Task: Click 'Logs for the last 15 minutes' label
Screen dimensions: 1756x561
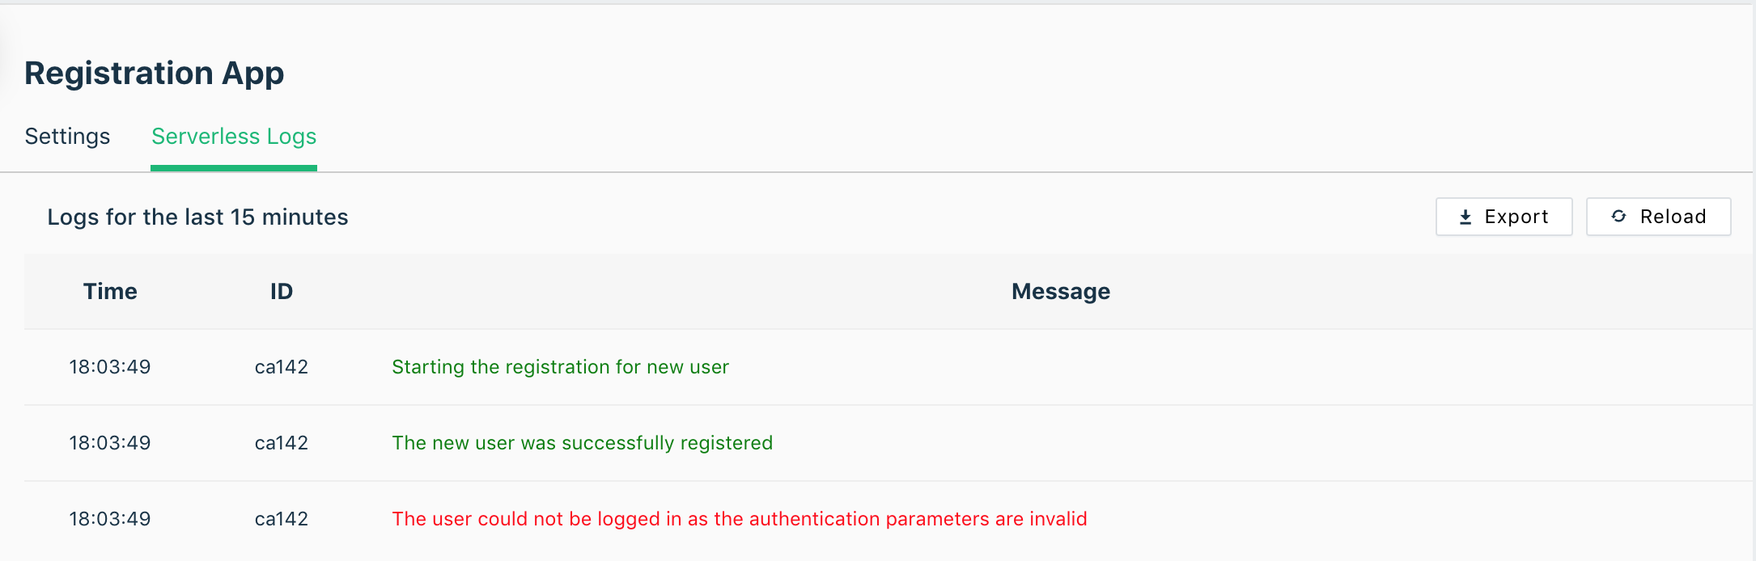Action: coord(197,217)
